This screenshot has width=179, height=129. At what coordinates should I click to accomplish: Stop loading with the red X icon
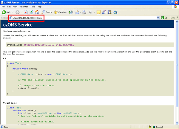point(26,12)
